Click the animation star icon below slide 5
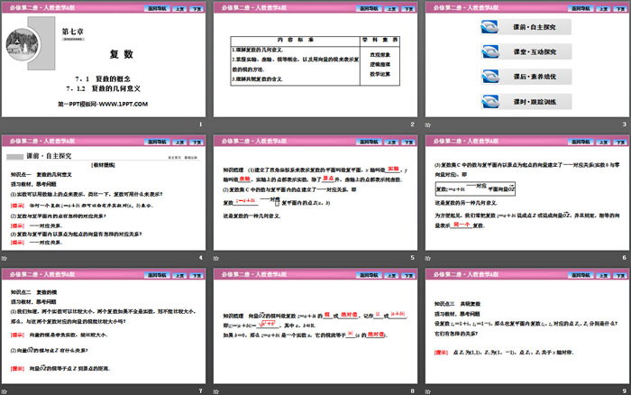The image size is (631, 395). click(216, 258)
